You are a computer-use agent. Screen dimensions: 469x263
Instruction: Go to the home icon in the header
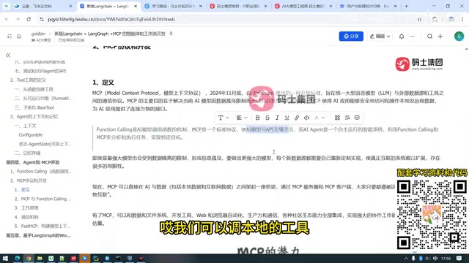point(19,37)
